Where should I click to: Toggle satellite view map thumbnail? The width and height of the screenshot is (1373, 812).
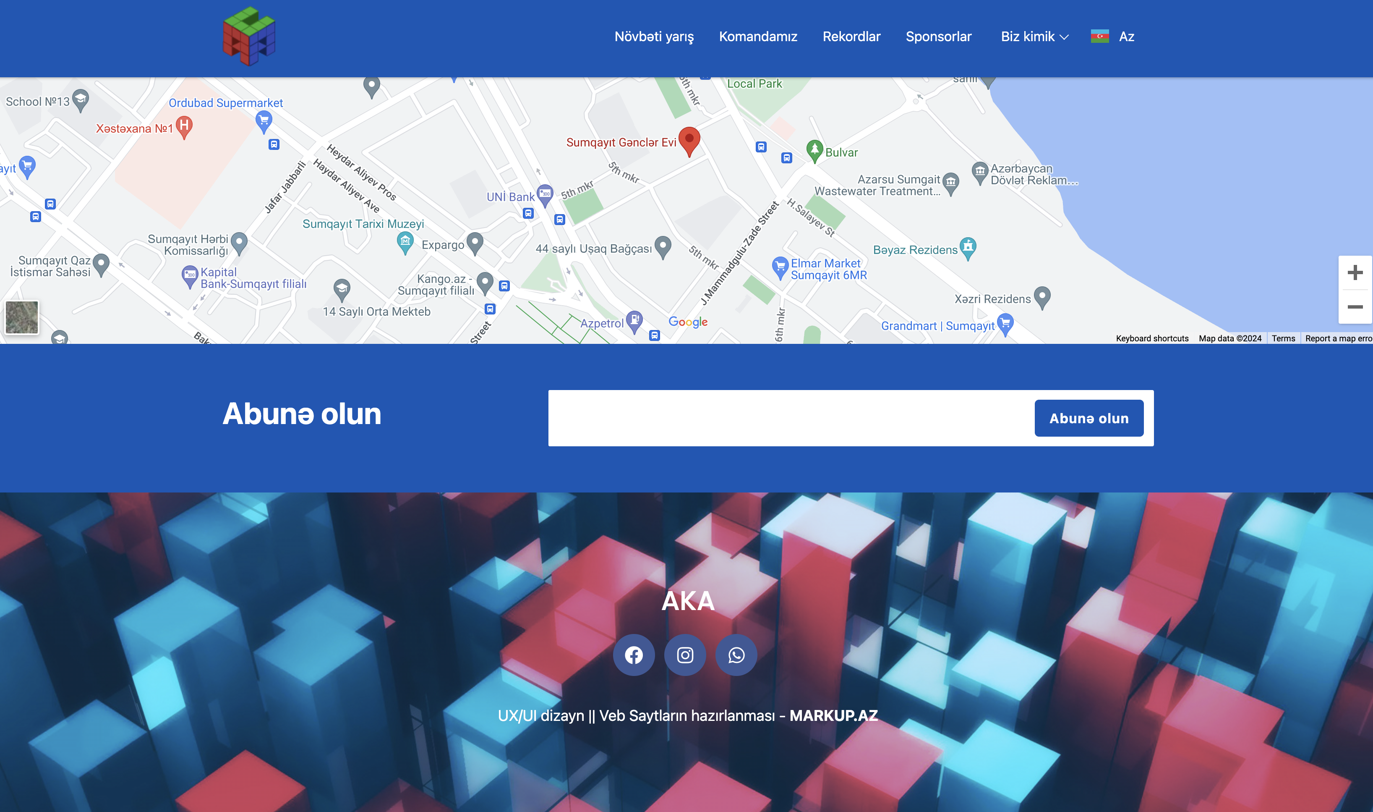(22, 317)
